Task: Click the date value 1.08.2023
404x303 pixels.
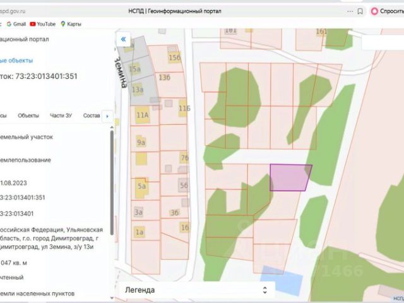Action: point(13,183)
